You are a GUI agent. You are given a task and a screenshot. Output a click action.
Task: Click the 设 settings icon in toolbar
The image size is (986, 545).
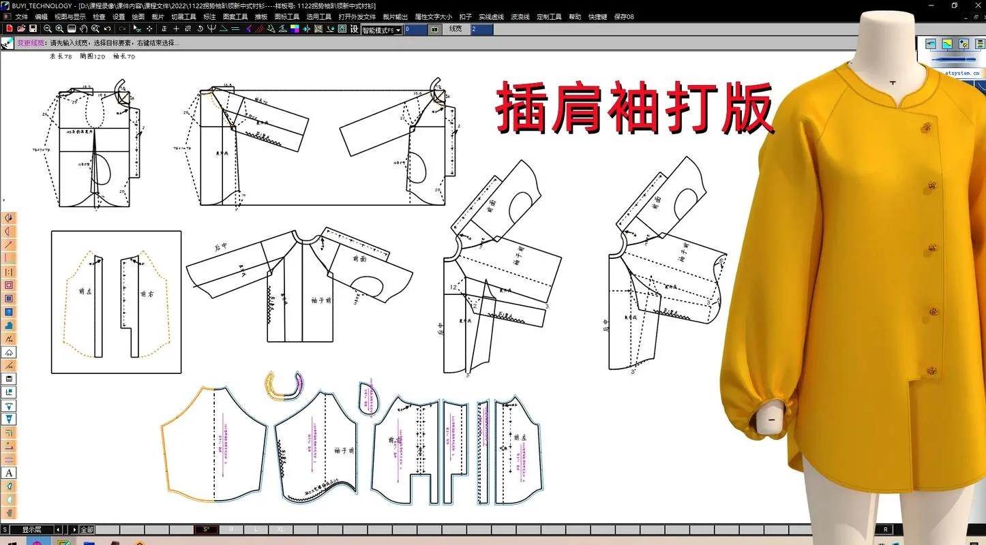click(354, 29)
